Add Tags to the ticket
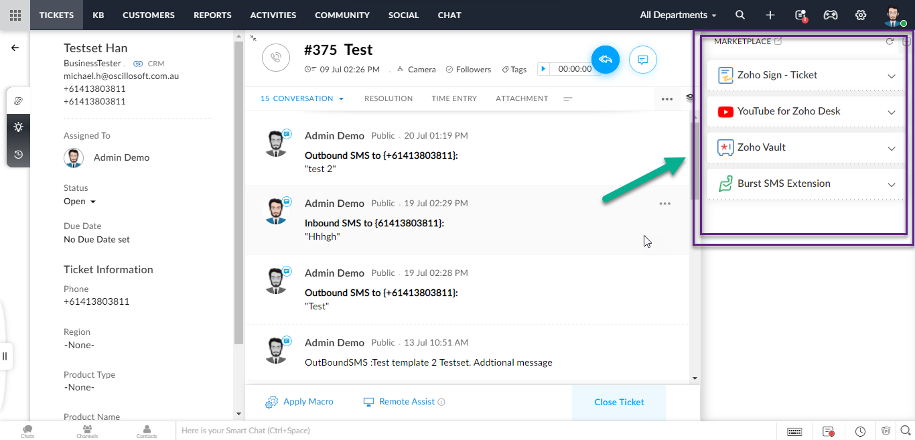Screen dimensions: 915x440 (514, 69)
